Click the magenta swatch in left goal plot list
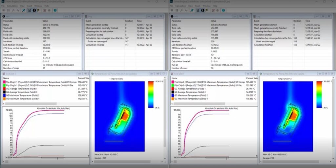The height and width of the screenshot is (168, 336). coord(4,81)
